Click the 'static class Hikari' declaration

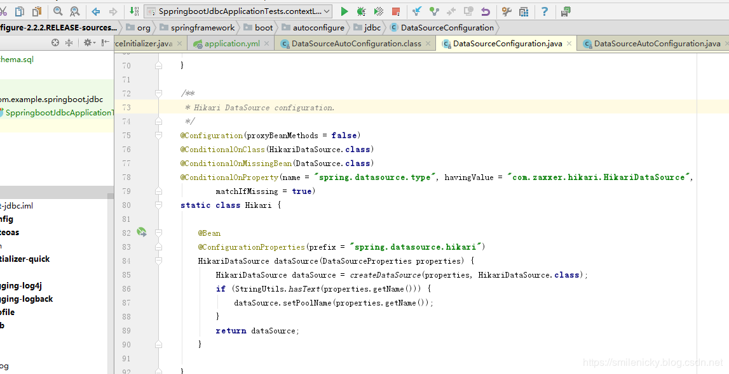(226, 205)
